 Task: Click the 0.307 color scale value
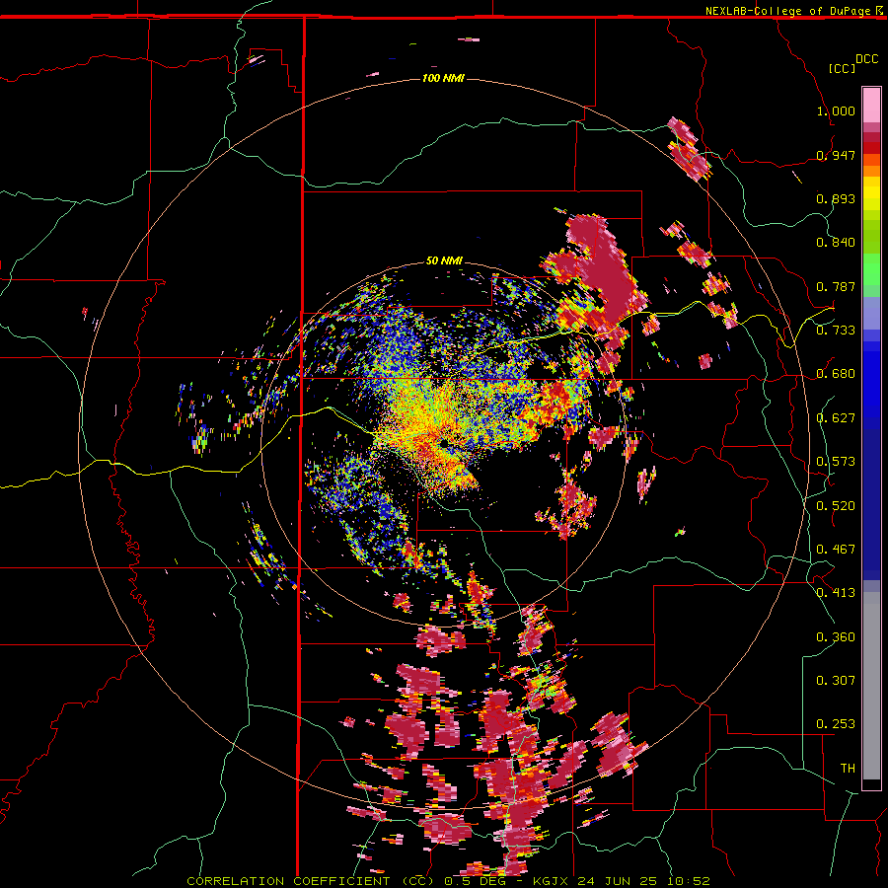click(836, 681)
